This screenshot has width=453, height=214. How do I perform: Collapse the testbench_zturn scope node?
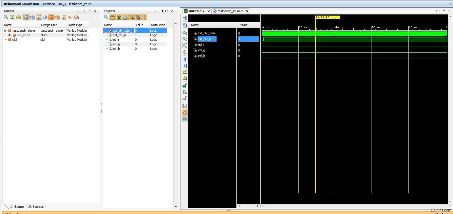pyautogui.click(x=5, y=31)
